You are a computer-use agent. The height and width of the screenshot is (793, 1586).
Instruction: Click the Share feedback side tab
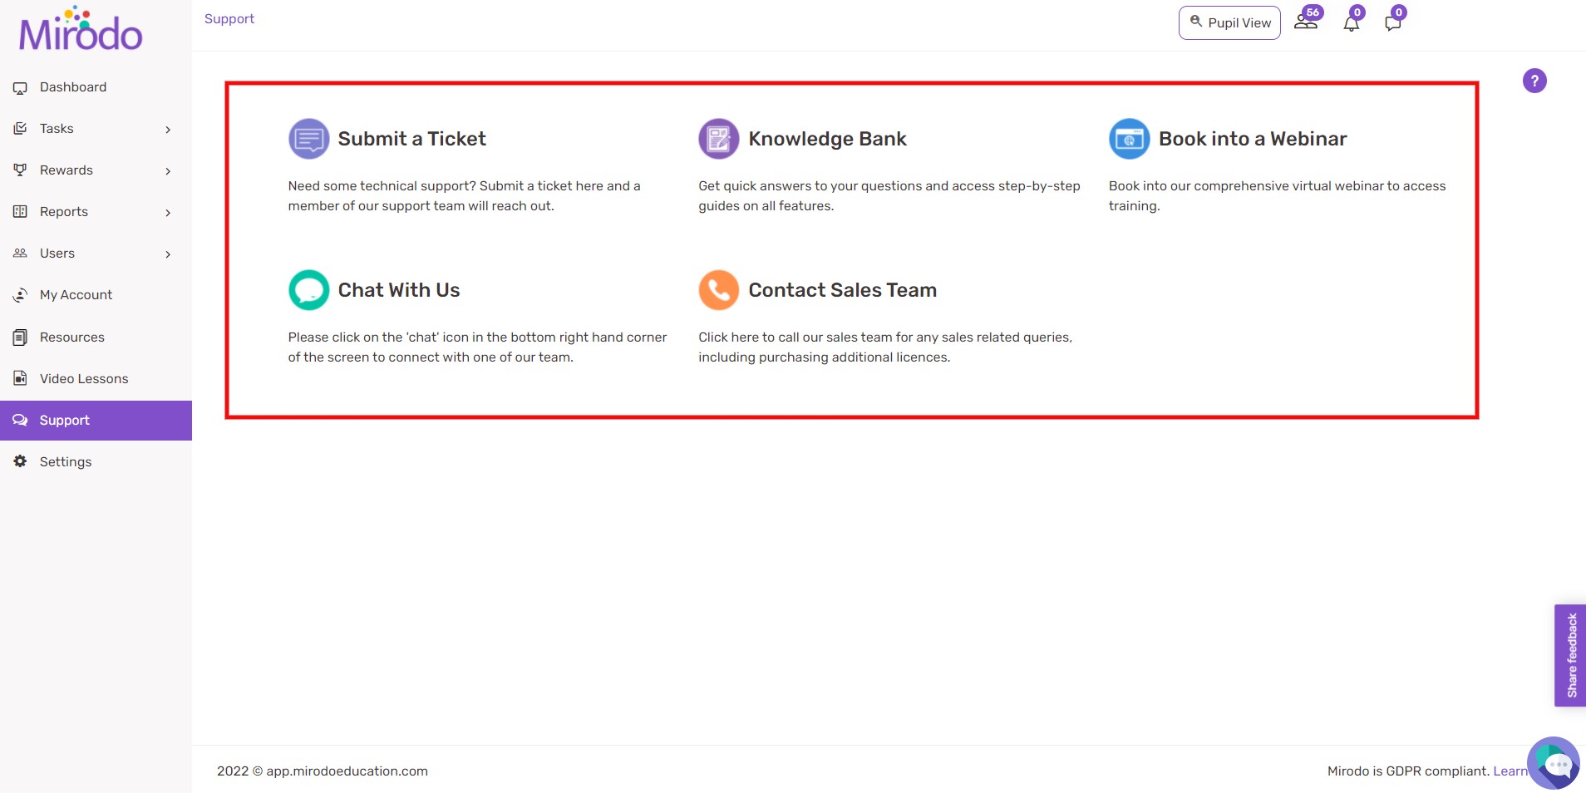1570,655
